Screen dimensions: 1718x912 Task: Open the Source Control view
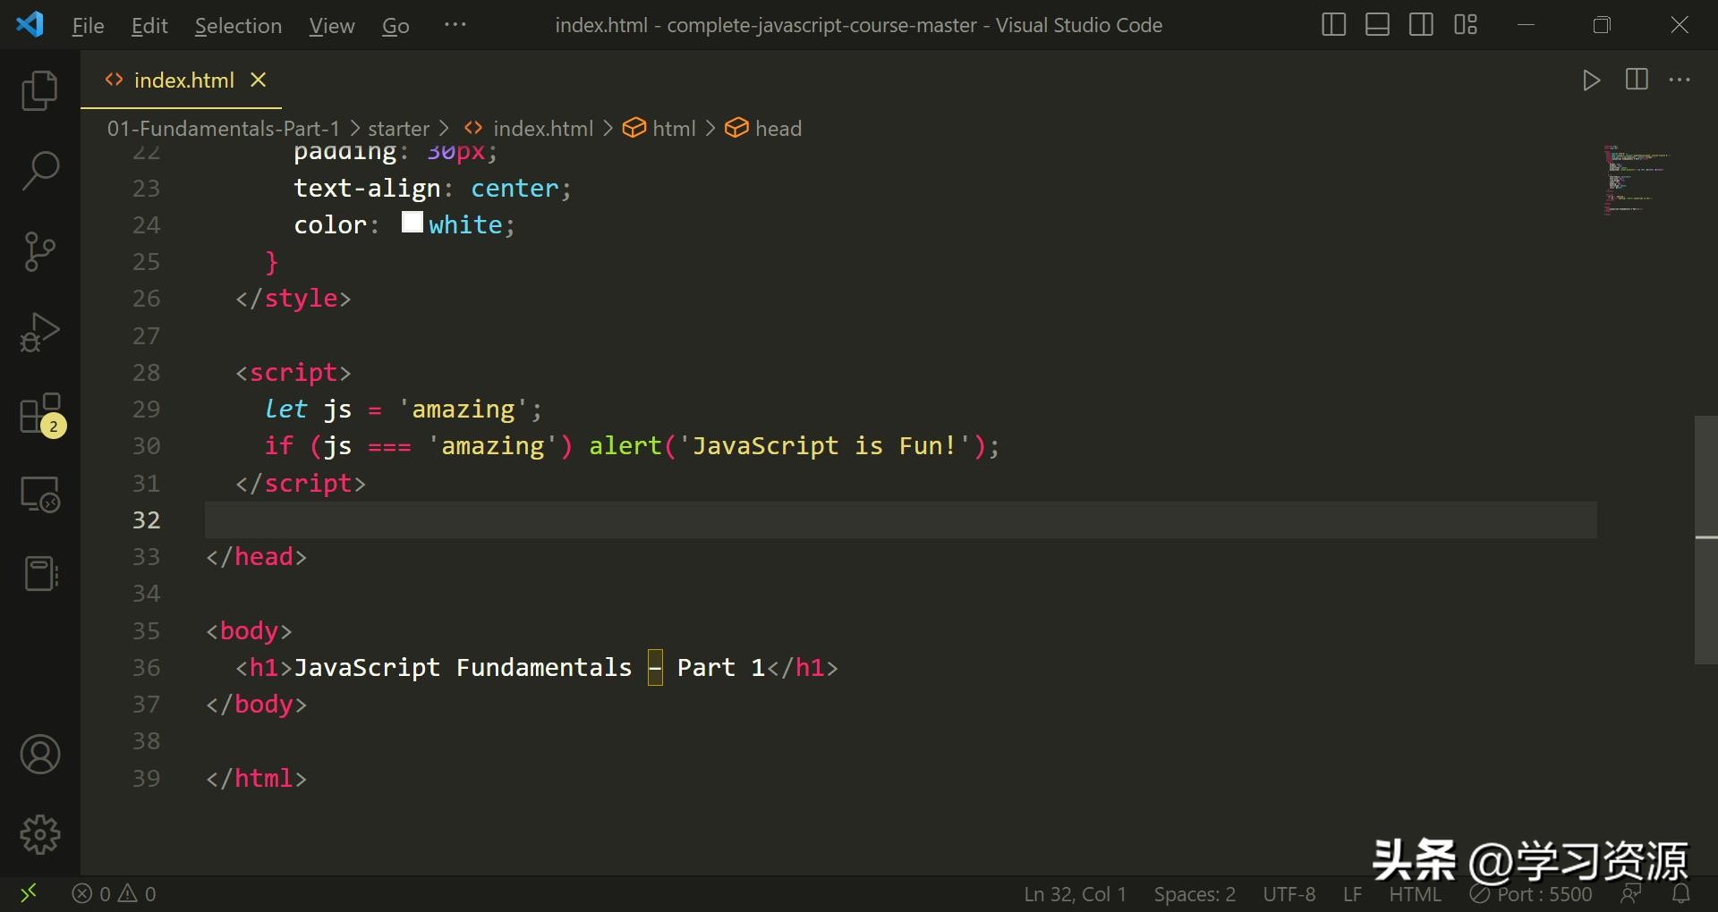coord(39,251)
